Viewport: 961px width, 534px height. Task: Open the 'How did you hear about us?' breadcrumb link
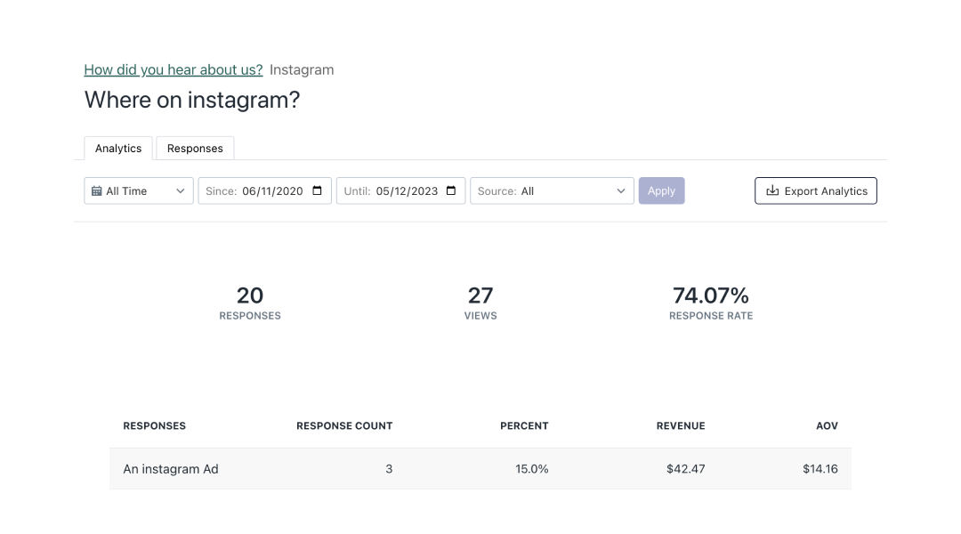click(x=173, y=69)
